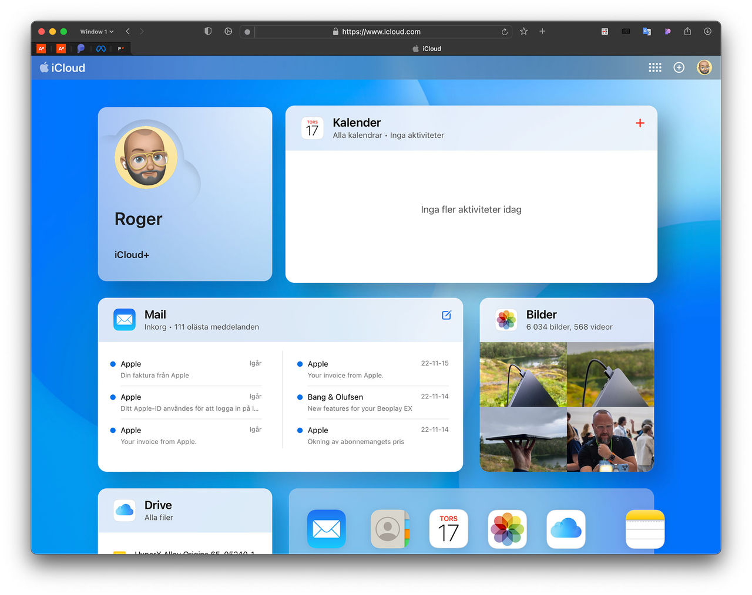The width and height of the screenshot is (752, 595).
Task: Select the iCloud browser tab
Action: [x=427, y=48]
